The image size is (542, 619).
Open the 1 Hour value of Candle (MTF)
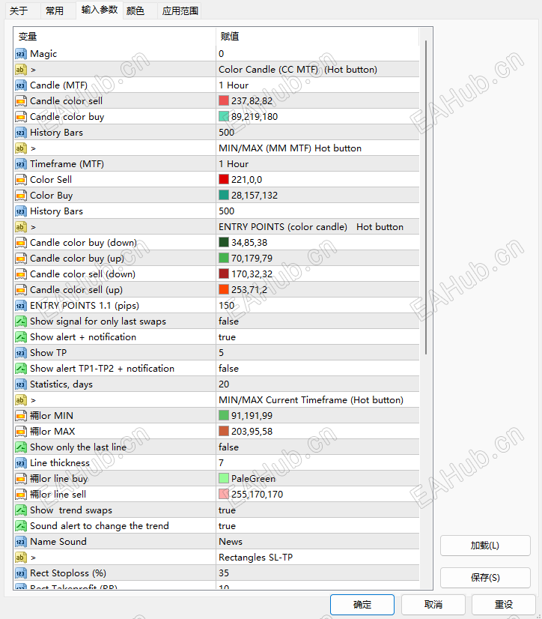[234, 85]
